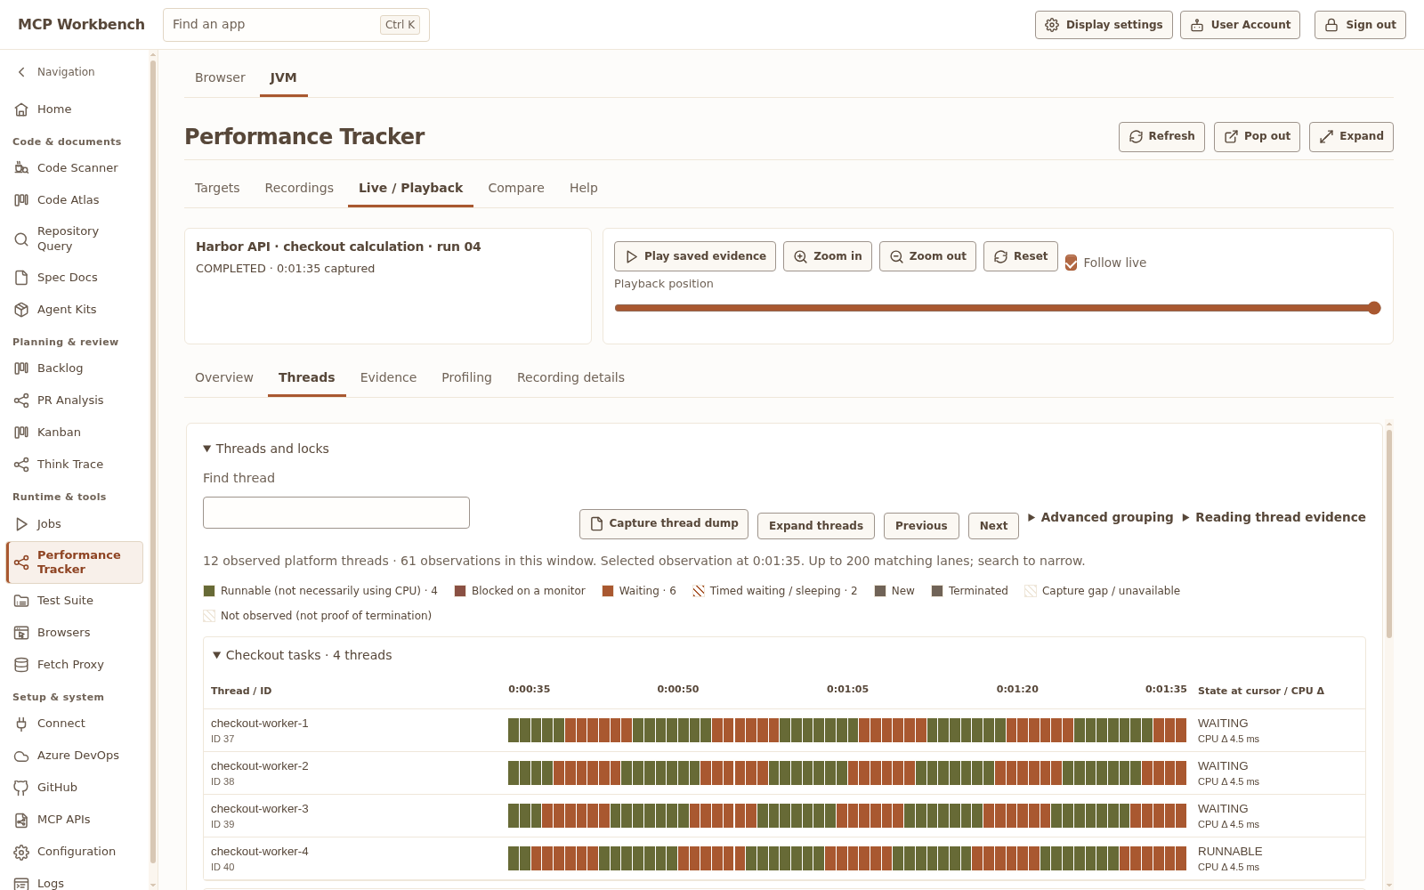Collapse the Navigation sidebar chevron
This screenshot has height=890, width=1424.
tap(21, 72)
